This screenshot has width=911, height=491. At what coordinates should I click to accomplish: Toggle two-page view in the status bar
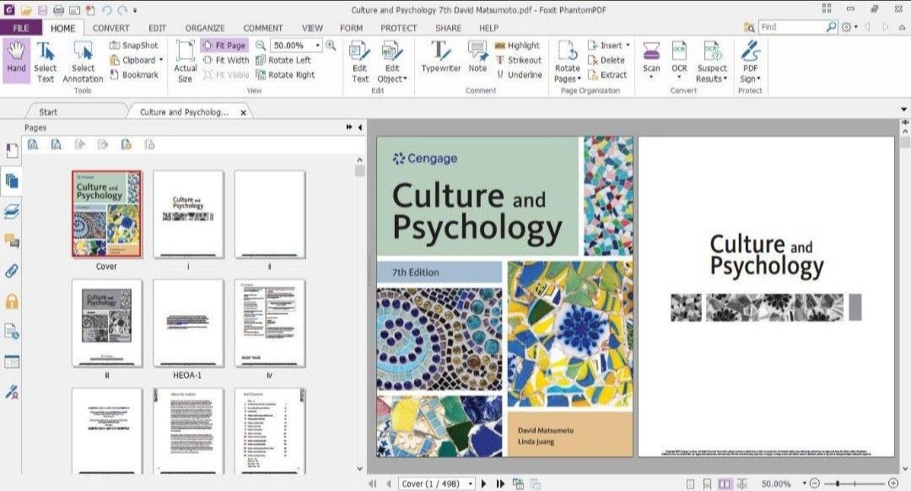pos(724,483)
